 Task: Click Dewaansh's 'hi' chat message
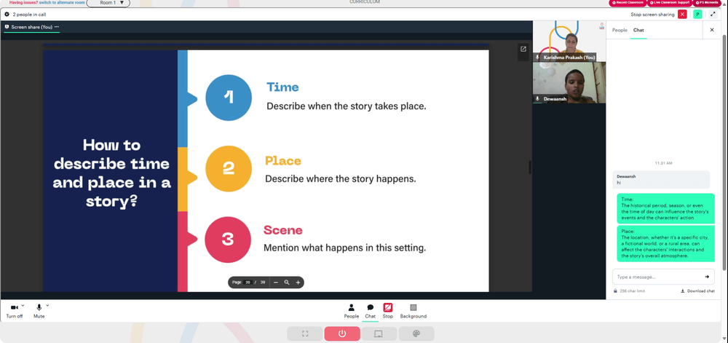(661, 180)
